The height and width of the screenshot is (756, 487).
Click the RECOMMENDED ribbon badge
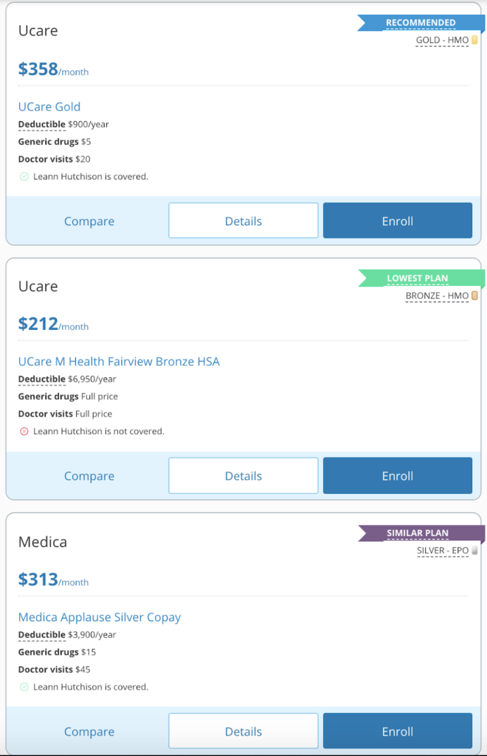click(421, 22)
